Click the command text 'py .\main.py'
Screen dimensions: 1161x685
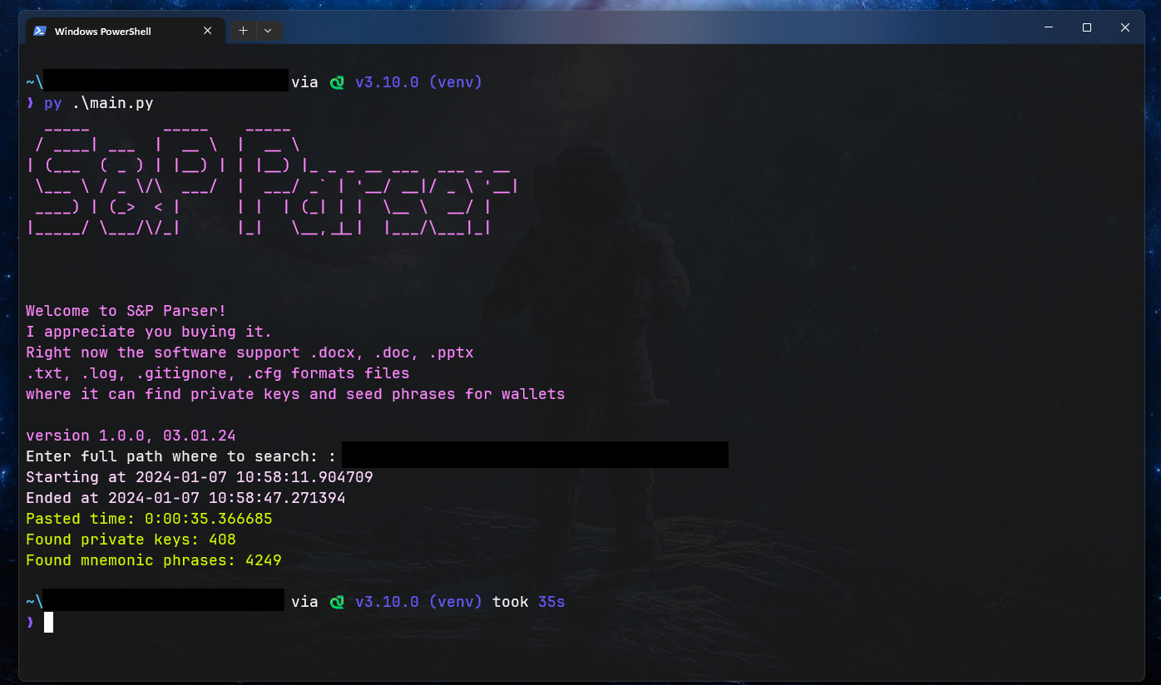(99, 104)
